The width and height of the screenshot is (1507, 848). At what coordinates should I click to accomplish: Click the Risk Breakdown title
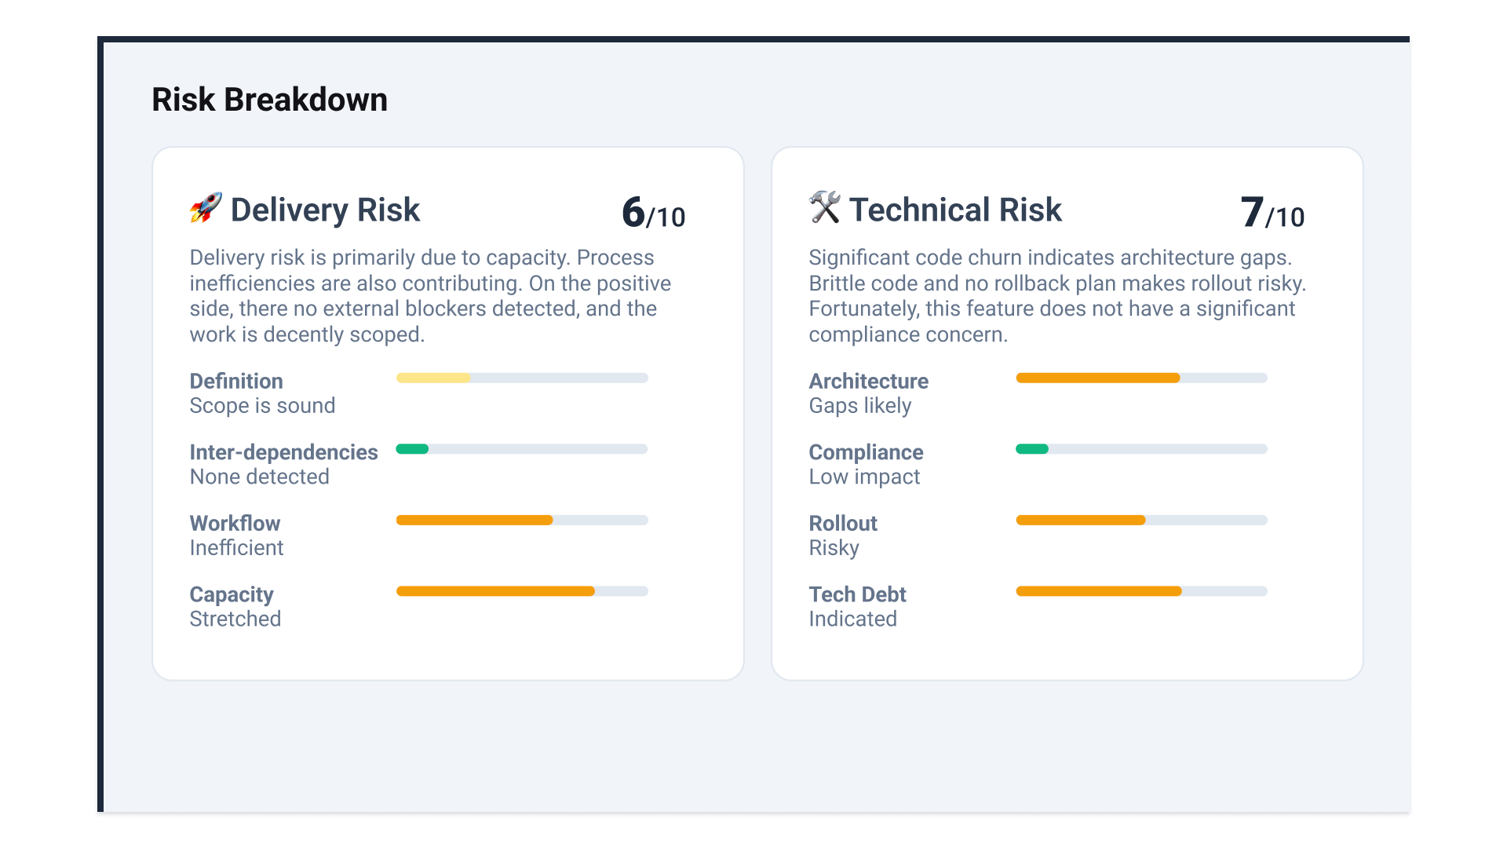tap(269, 100)
